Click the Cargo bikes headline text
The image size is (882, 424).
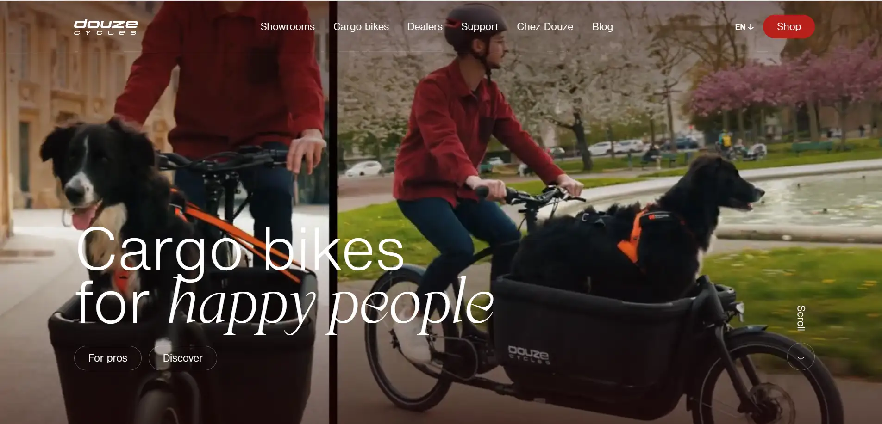pyautogui.click(x=240, y=250)
